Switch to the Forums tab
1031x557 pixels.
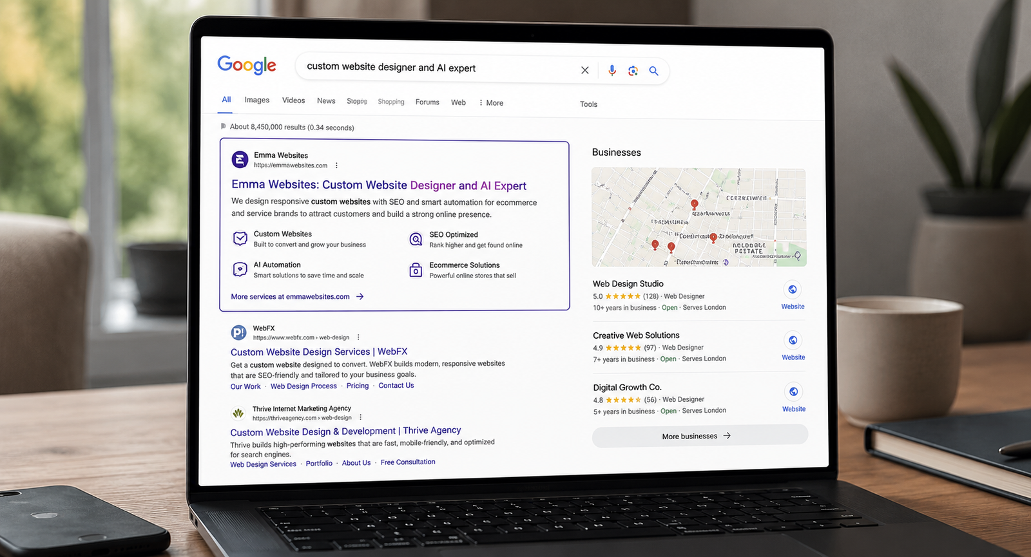pyautogui.click(x=427, y=102)
